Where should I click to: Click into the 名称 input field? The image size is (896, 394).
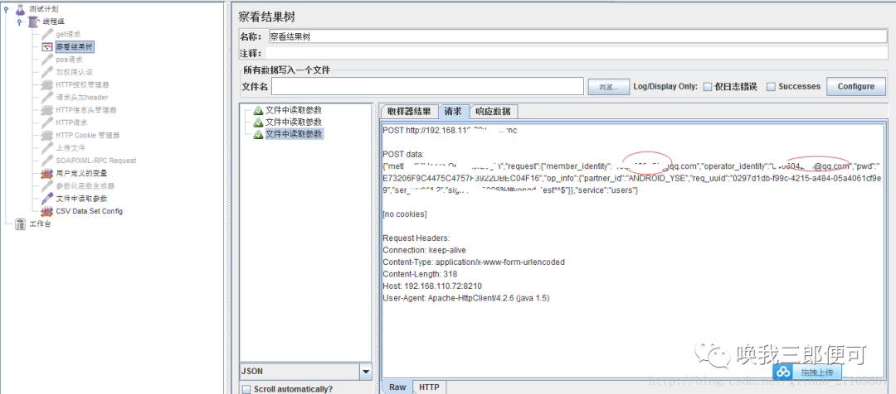[x=577, y=36]
